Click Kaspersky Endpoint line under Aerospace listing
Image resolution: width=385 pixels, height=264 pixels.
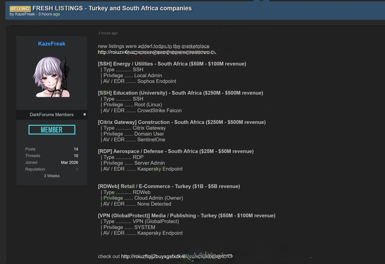tap(142, 169)
